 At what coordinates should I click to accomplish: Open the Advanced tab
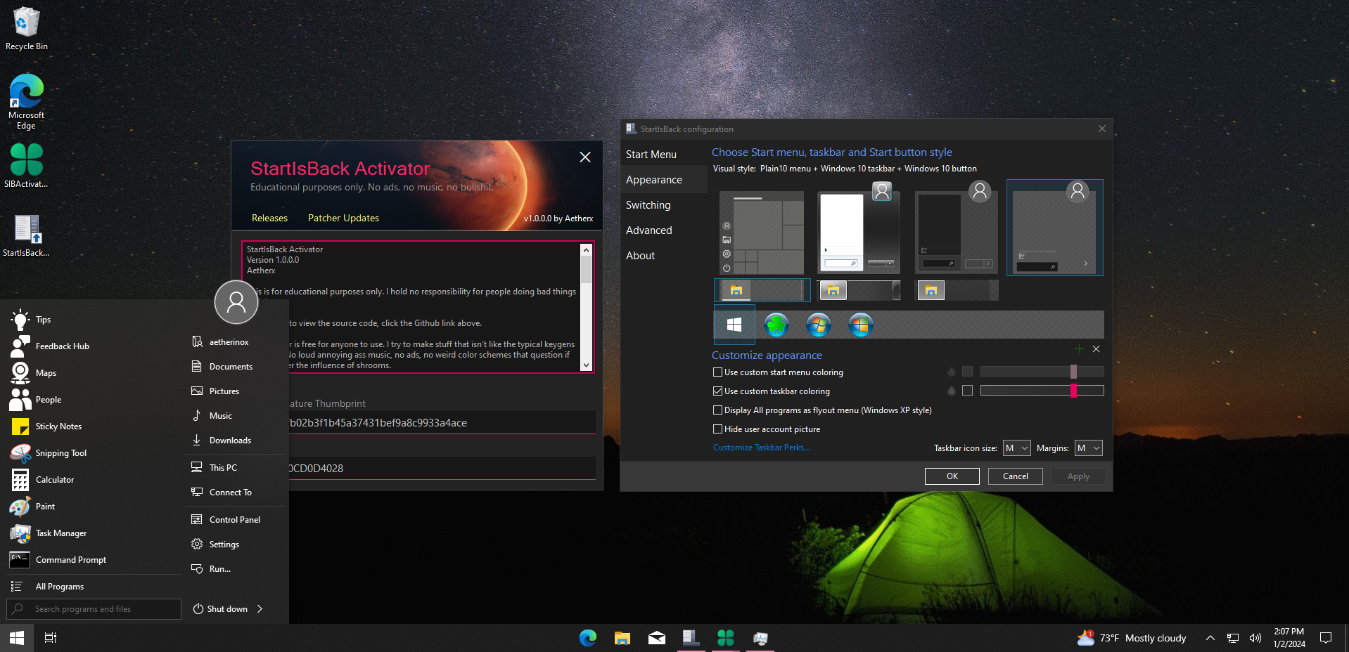(649, 230)
